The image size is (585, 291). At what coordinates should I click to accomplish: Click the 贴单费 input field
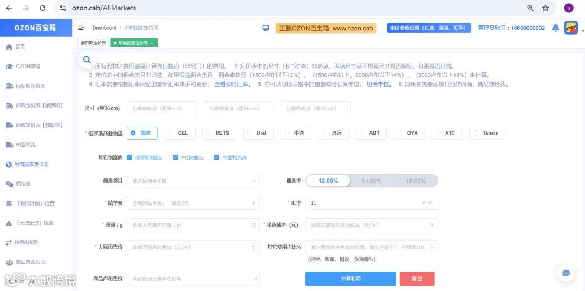193,203
